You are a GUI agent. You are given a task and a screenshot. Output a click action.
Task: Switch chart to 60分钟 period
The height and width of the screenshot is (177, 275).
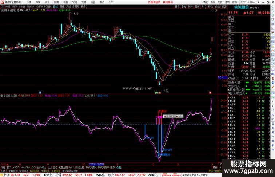click(x=48, y=7)
